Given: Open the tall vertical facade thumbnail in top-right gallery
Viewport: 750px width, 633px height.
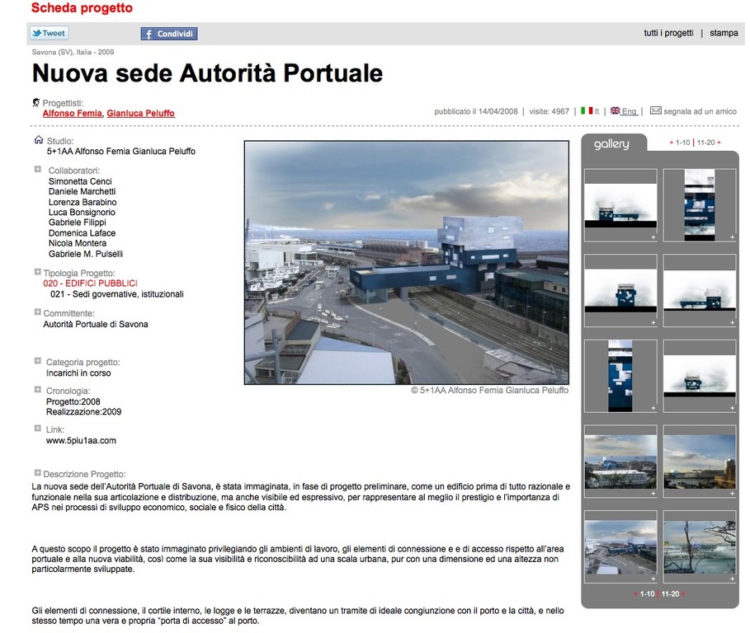Looking at the screenshot, I should click(x=699, y=205).
